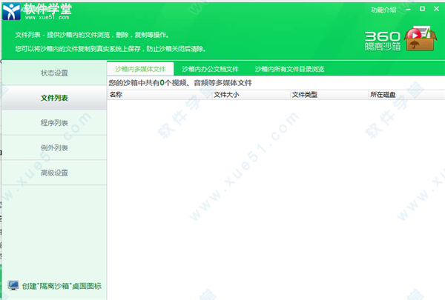Open 高级设置 in the sidebar
Image resolution: width=445 pixels, height=300 pixels.
tap(54, 173)
